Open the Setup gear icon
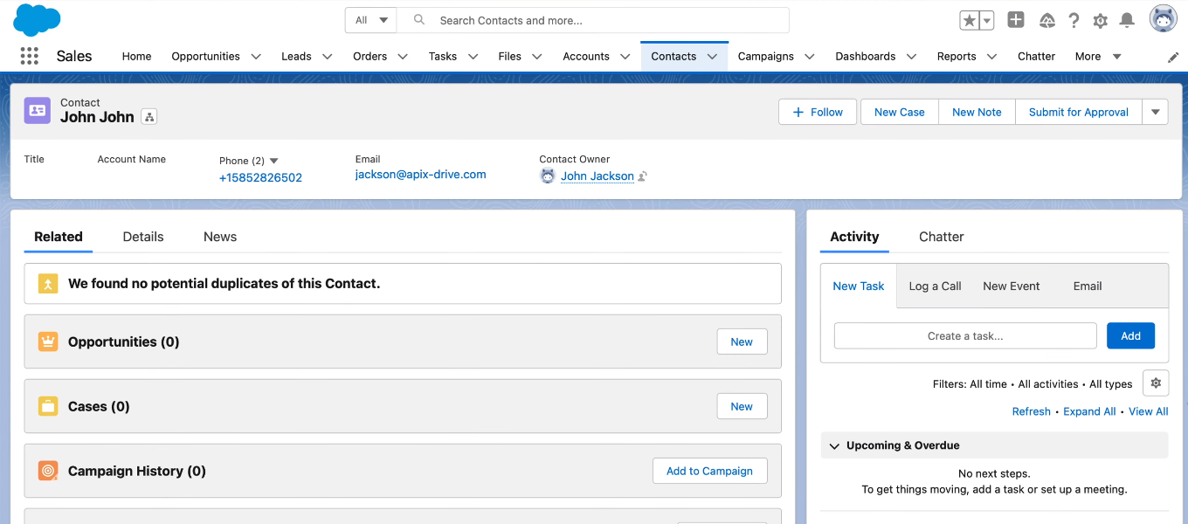The width and height of the screenshot is (1188, 524). [x=1100, y=20]
